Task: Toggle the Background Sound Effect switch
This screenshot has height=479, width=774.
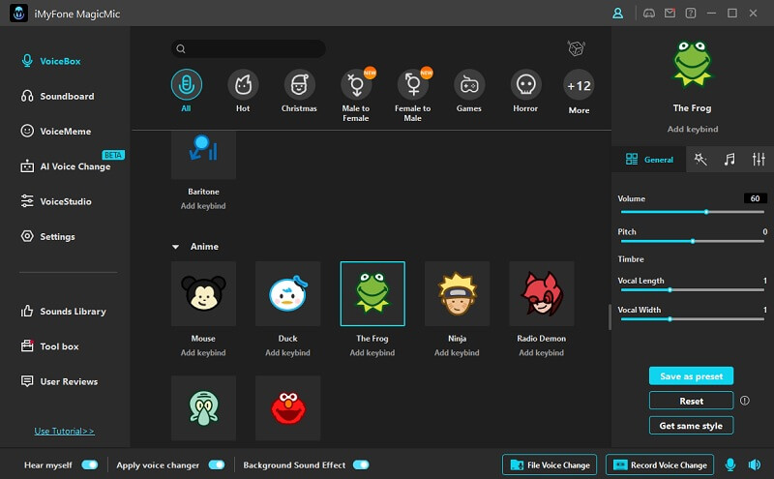Action: tap(361, 464)
